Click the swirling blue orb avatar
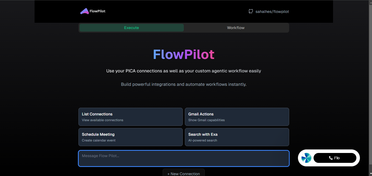 click(x=306, y=158)
